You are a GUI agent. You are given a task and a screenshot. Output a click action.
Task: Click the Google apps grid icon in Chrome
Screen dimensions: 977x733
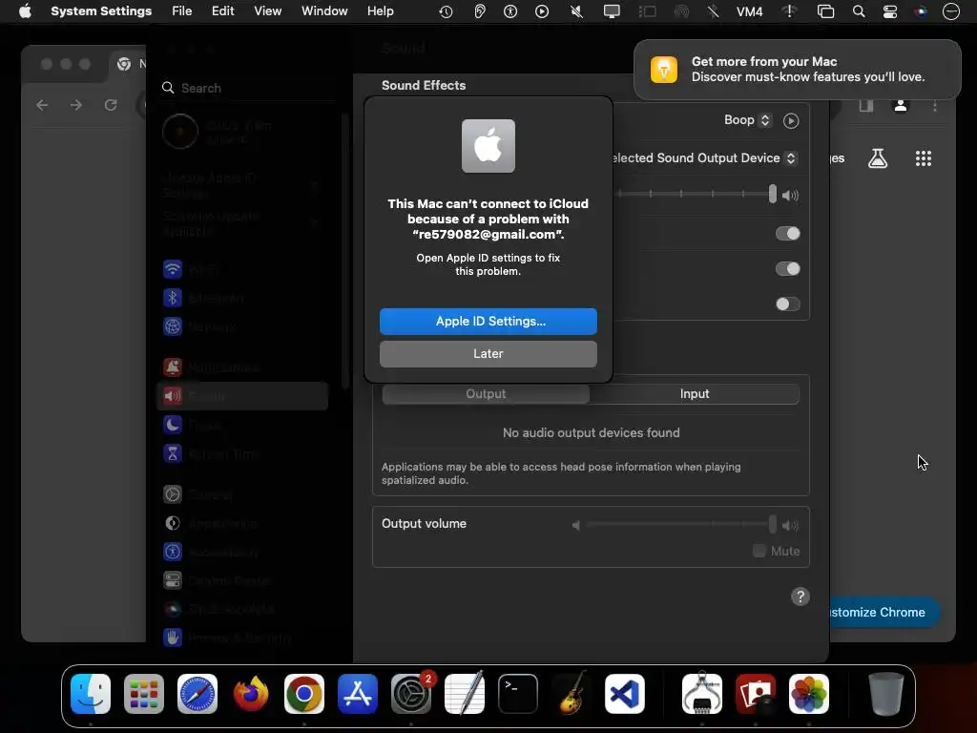[923, 158]
